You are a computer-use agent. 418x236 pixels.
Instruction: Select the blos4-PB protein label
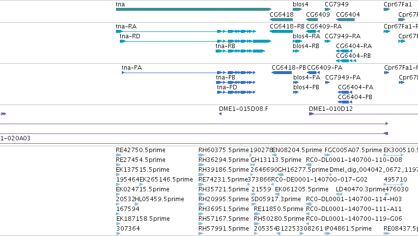click(x=306, y=87)
